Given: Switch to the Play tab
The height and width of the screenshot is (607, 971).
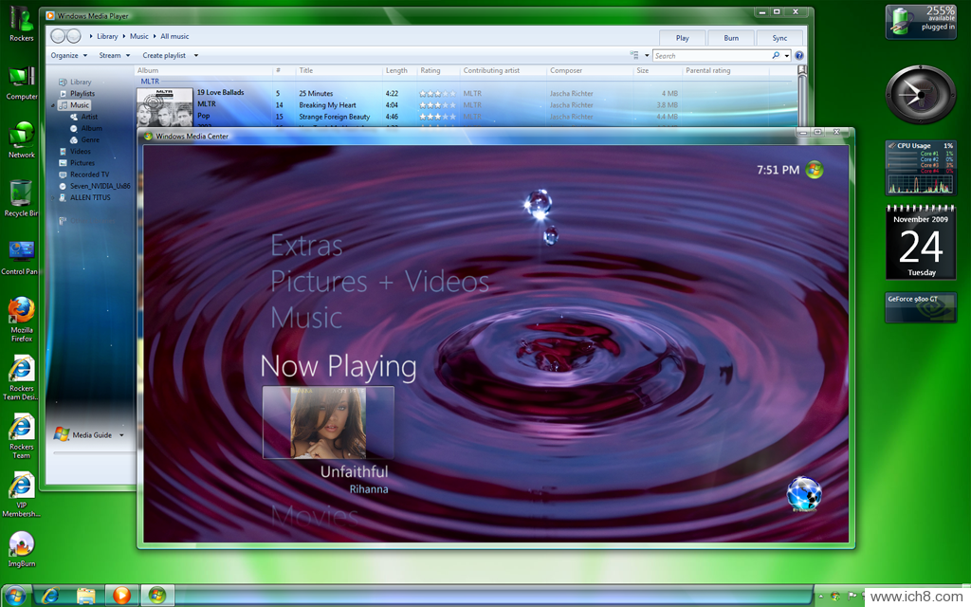Looking at the screenshot, I should click(x=683, y=38).
